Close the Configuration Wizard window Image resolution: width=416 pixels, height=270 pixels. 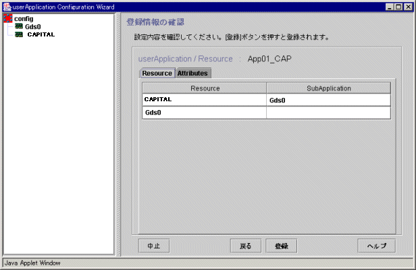click(x=408, y=7)
